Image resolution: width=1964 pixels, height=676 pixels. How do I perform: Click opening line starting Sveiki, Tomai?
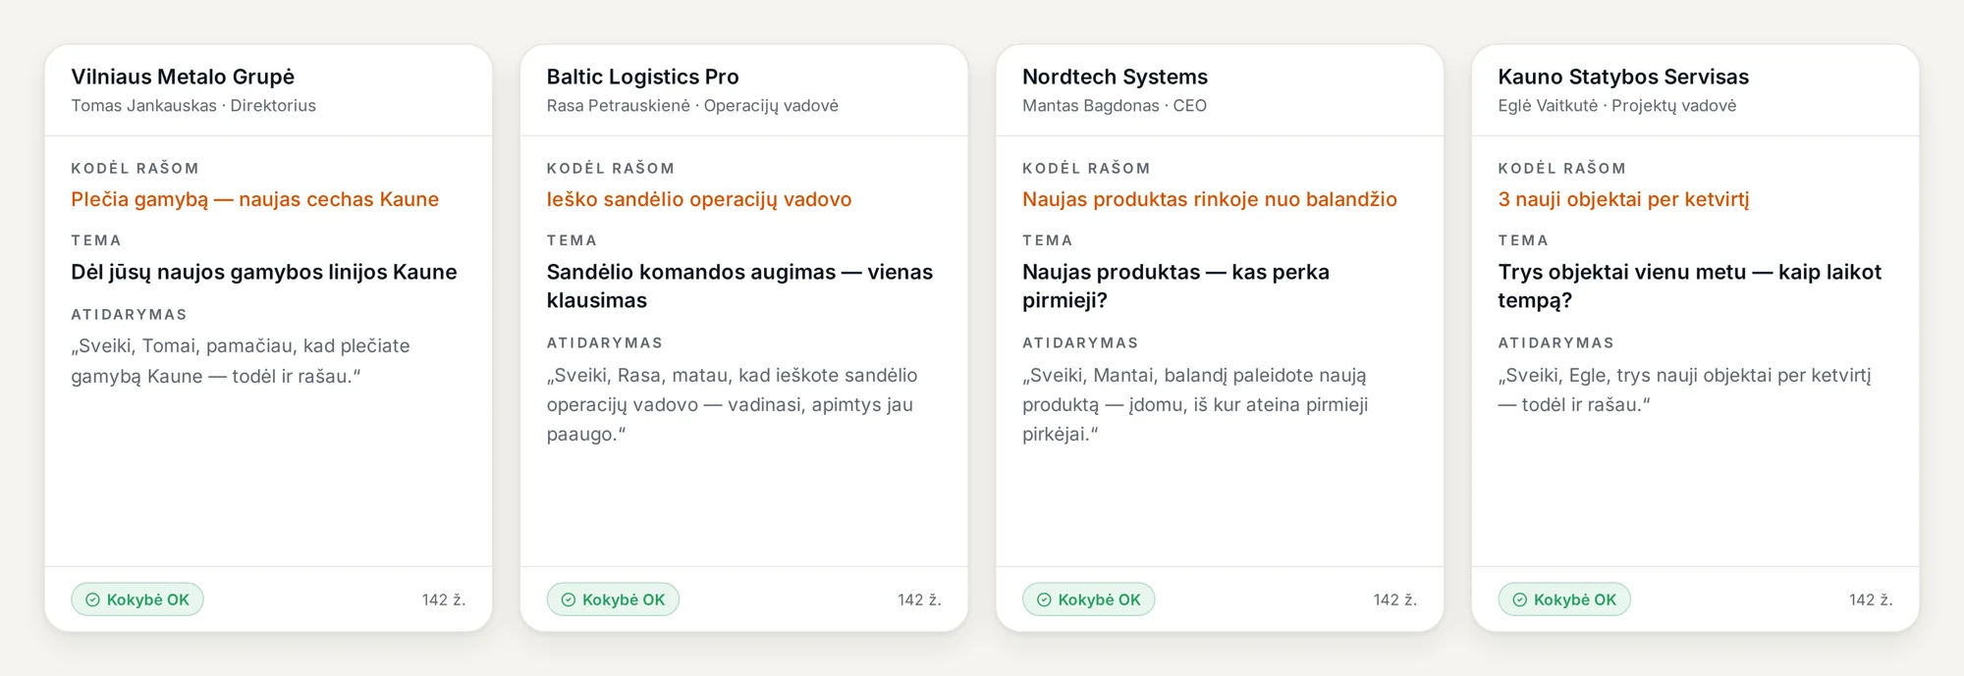pos(241,361)
